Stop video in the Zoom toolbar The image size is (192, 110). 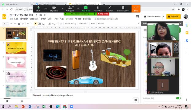point(54,9)
